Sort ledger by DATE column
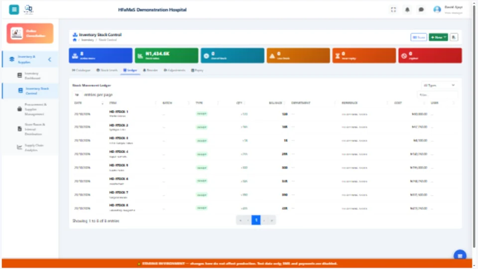478x269 pixels. click(x=89, y=103)
